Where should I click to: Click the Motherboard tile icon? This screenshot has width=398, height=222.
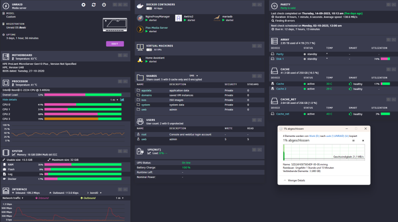point(6,56)
